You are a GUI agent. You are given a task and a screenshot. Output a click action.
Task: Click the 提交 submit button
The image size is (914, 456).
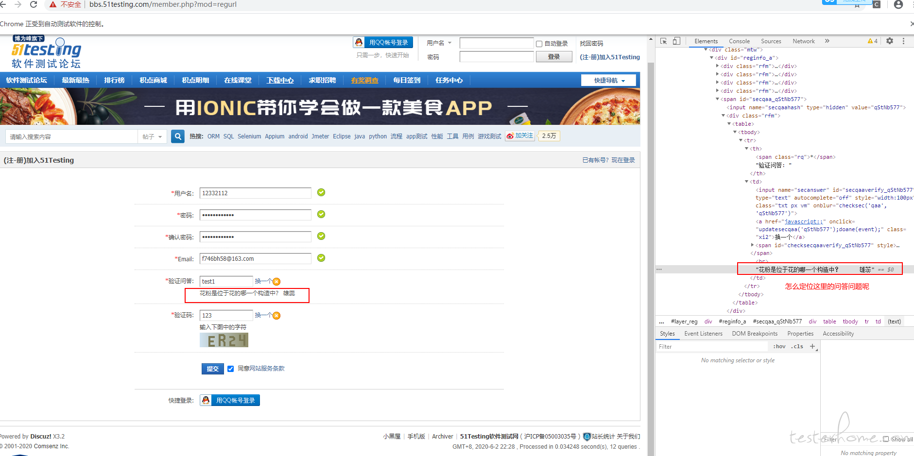point(213,369)
